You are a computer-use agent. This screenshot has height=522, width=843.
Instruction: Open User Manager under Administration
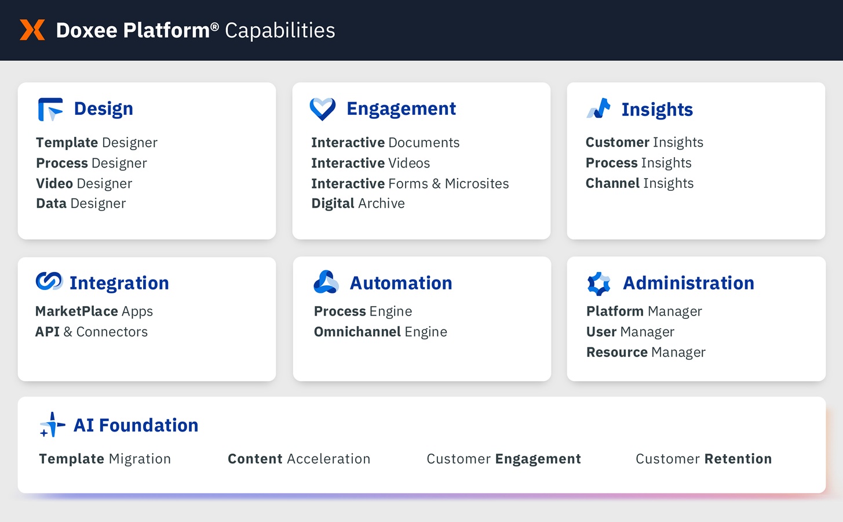[x=630, y=332]
